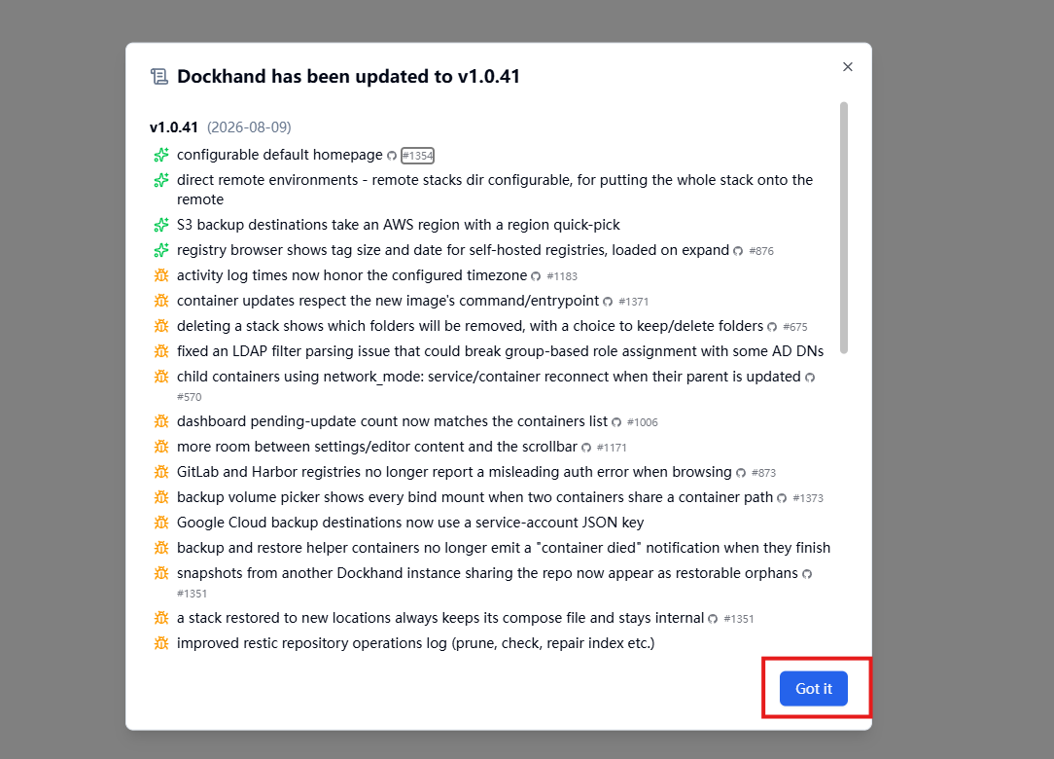Click bug icon beside improved restic repository entry
This screenshot has height=759, width=1054.
[x=161, y=643]
